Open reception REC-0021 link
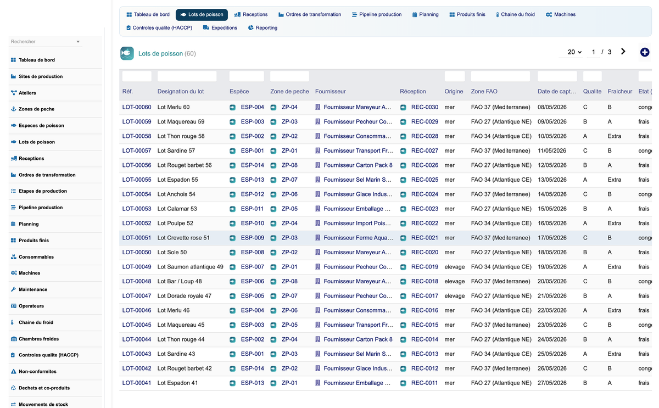Viewport: 659px width, 408px height. tap(425, 238)
